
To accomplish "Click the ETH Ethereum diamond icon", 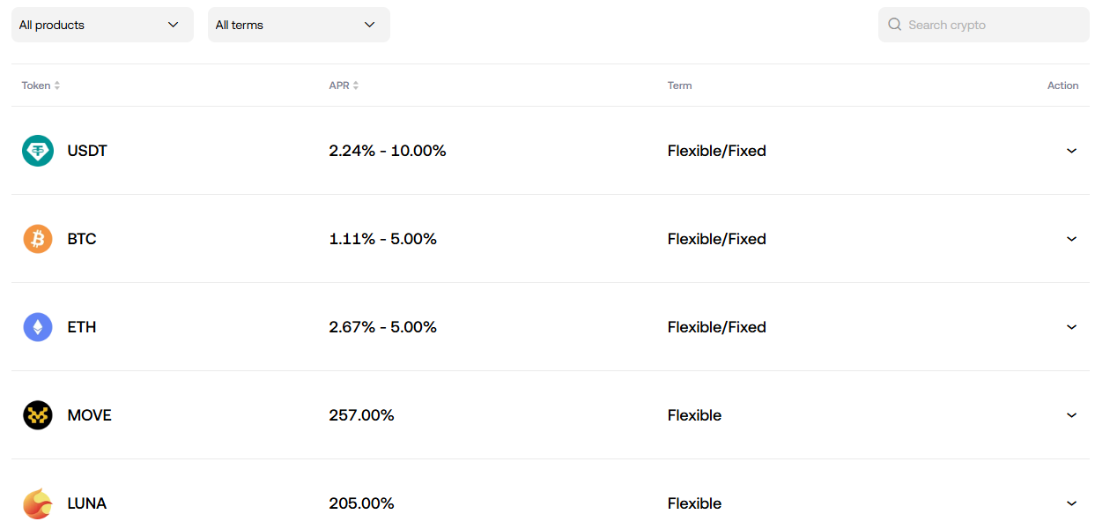I will 38,327.
